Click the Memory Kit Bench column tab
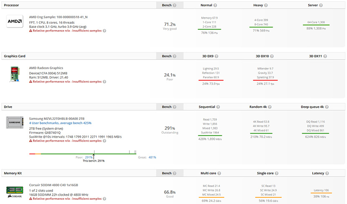 point(170,173)
